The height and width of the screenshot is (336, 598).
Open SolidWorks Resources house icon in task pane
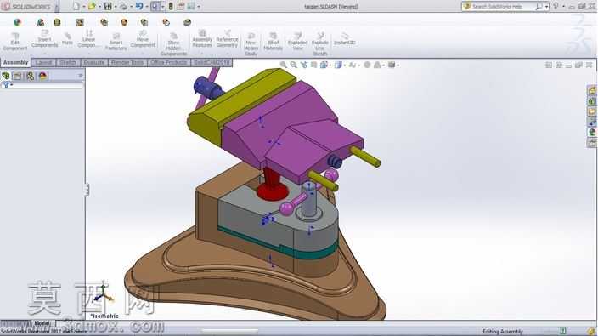[591, 90]
